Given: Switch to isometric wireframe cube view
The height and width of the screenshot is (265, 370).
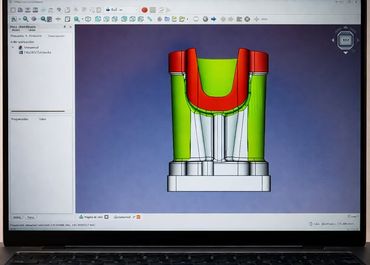Looking at the screenshot, I should pyautogui.click(x=88, y=19).
